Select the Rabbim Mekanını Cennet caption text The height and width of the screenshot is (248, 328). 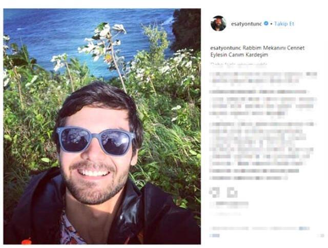pyautogui.click(x=257, y=51)
